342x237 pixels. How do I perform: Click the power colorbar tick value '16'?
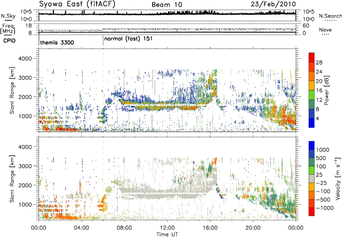(x=319, y=91)
